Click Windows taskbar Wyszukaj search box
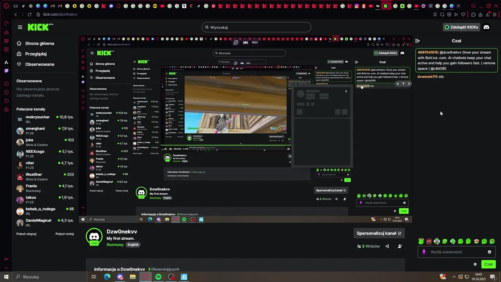This screenshot has width=501, height=282. pyautogui.click(x=50, y=277)
